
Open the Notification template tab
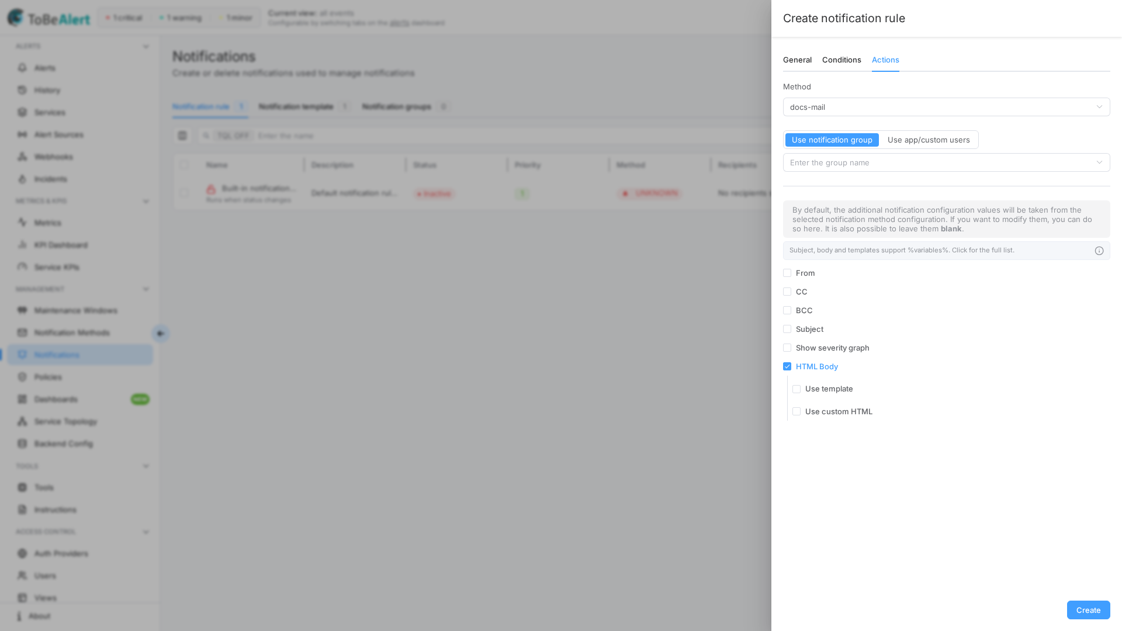coord(304,106)
